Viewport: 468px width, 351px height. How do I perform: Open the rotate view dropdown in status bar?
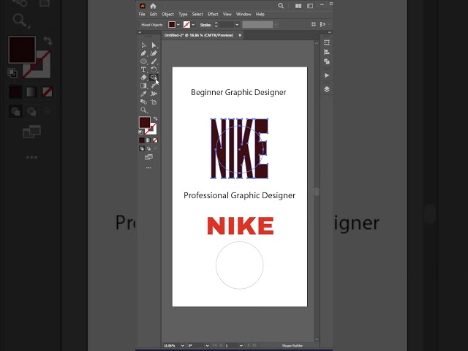pyautogui.click(x=207, y=346)
